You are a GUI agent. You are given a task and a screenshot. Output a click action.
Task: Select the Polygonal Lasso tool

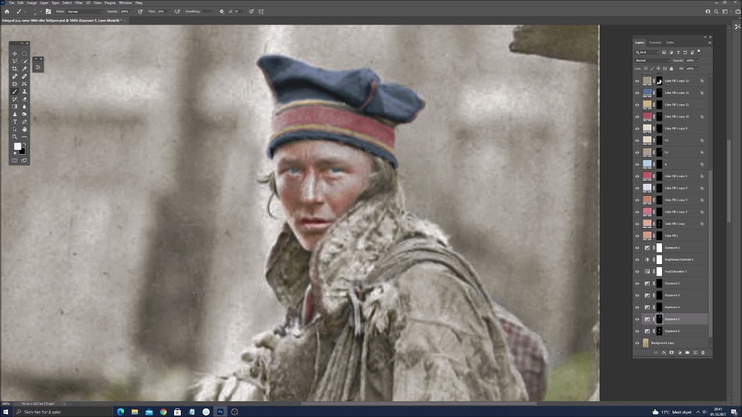(14, 61)
